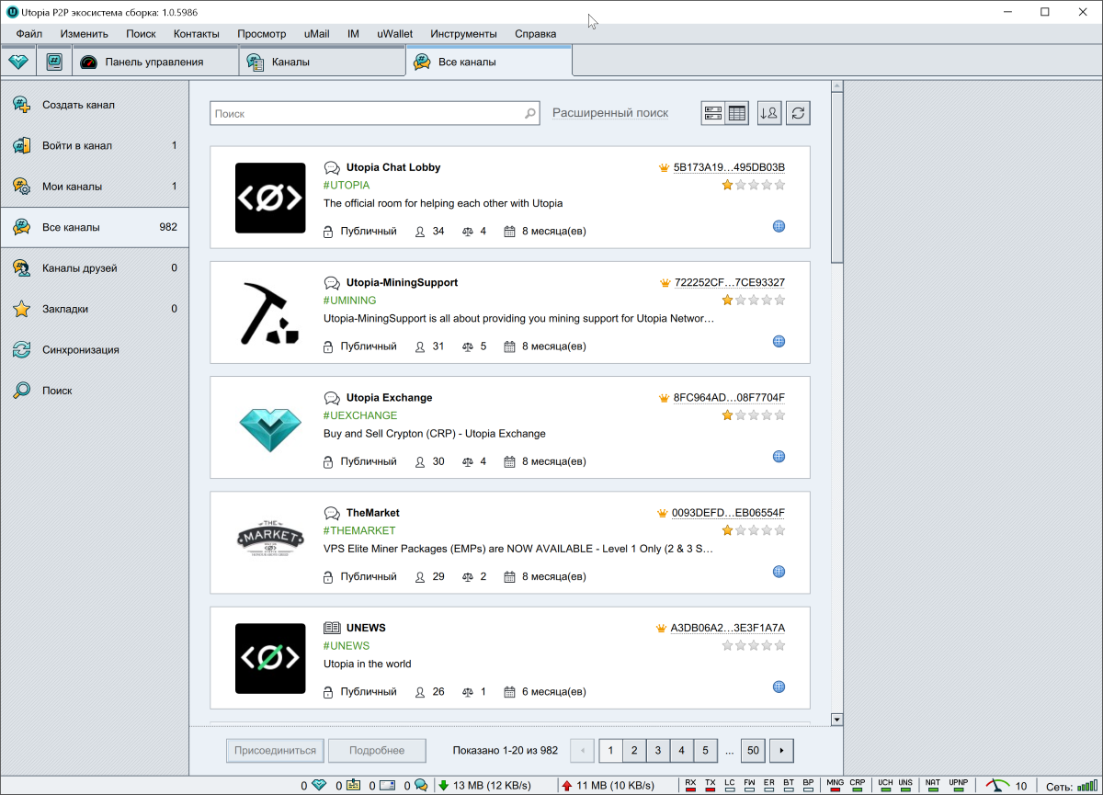Open Каналы друзей sidebar item
This screenshot has height=795, width=1103.
tap(95, 268)
